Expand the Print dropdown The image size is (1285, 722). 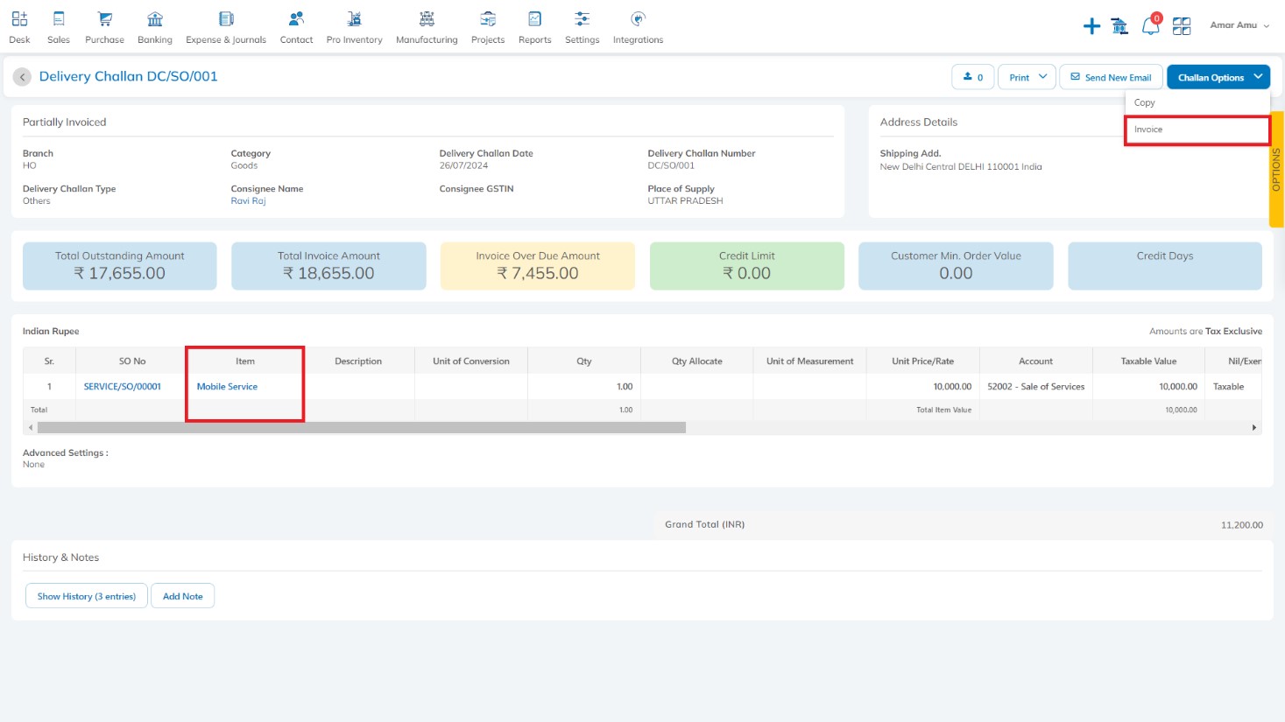point(1027,77)
